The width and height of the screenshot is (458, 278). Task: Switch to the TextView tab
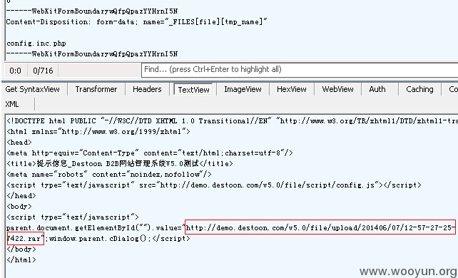tap(193, 90)
